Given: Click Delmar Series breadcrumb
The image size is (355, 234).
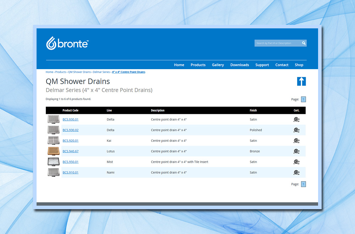Looking at the screenshot, I should [101, 72].
